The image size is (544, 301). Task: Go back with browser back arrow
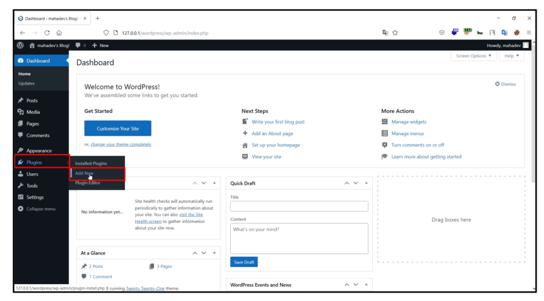tap(22, 33)
